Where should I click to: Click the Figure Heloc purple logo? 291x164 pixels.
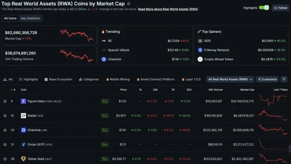pos(23,101)
